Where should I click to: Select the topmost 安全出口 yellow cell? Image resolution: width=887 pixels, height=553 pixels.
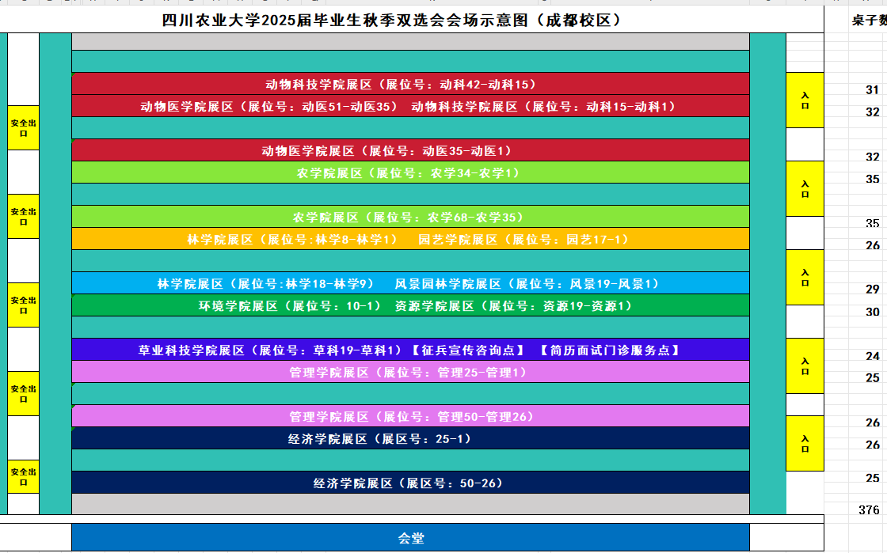pyautogui.click(x=24, y=127)
